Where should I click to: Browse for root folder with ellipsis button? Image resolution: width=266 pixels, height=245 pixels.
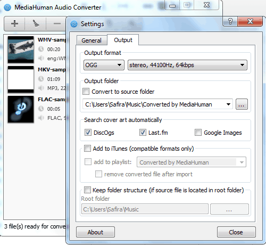pos(229,209)
